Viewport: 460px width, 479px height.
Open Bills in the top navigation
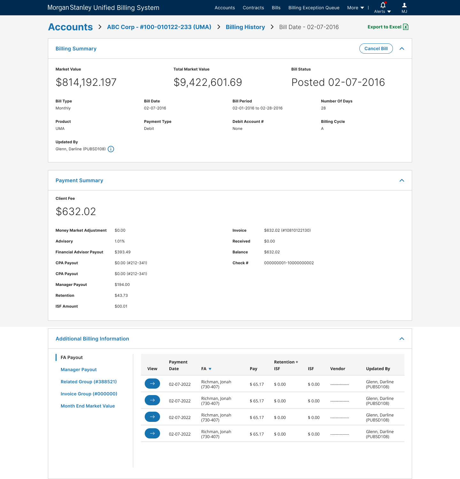point(276,8)
